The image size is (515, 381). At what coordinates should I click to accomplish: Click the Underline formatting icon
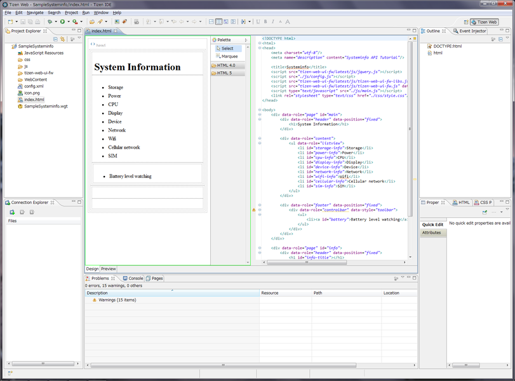click(258, 22)
